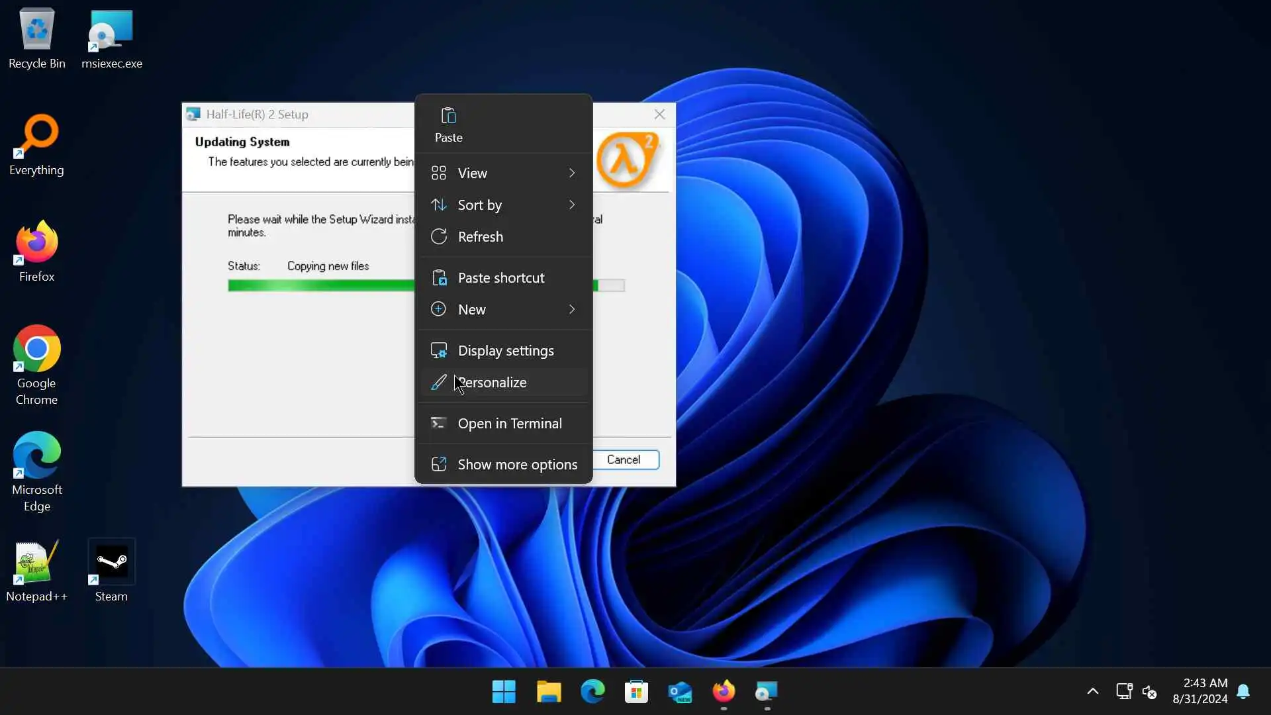Click the Outlook taskbar icon
This screenshot has height=715, width=1271.
coord(680,692)
